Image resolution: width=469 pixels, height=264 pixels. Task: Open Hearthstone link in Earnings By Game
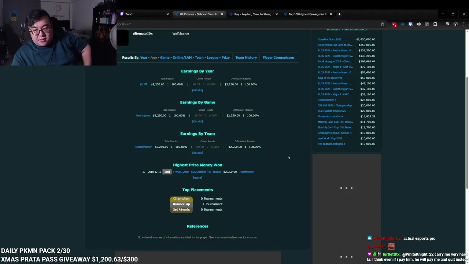(x=143, y=115)
